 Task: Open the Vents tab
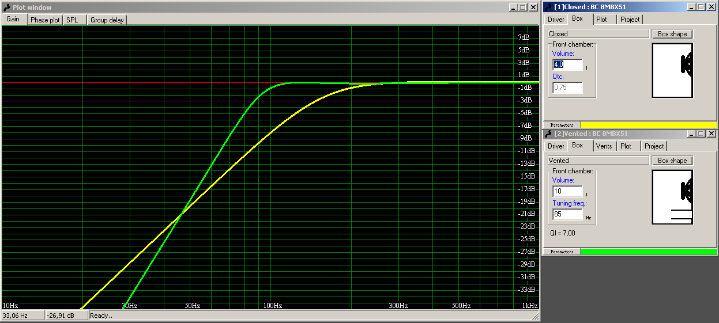click(x=604, y=146)
